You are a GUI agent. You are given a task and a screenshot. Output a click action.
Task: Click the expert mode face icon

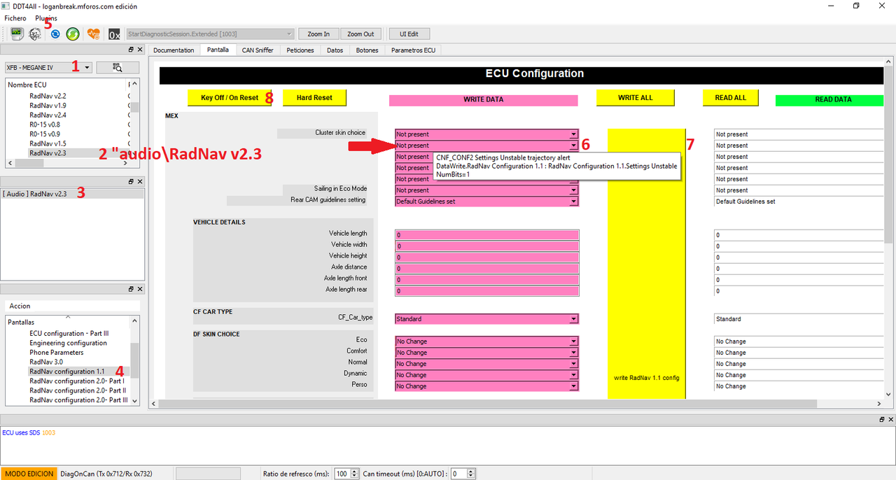35,34
